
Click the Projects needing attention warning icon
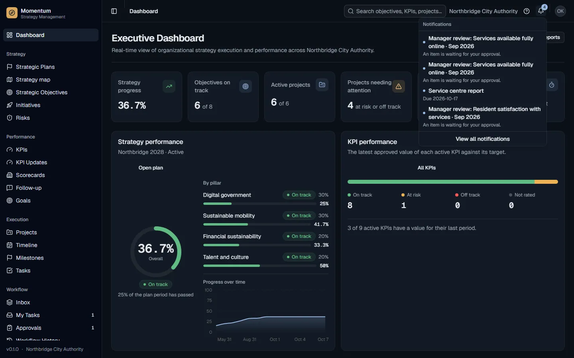coord(399,86)
